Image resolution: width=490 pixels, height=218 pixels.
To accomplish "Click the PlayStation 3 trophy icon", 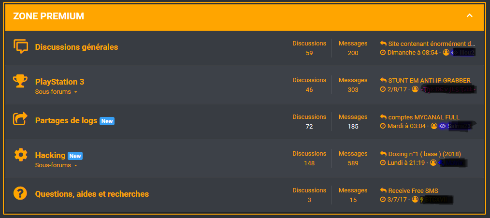I will (20, 81).
